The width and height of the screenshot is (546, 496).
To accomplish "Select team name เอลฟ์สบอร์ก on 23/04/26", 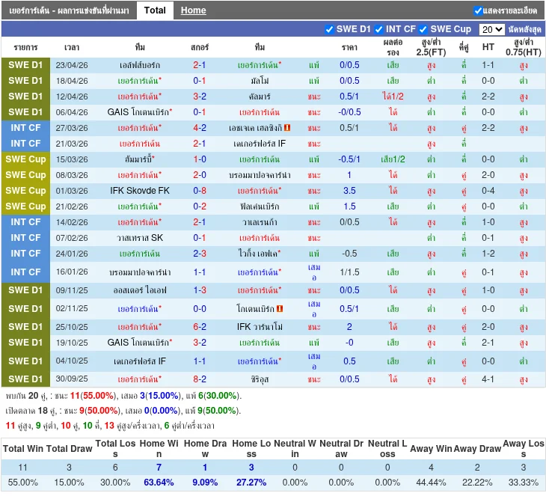I will pyautogui.click(x=140, y=65).
